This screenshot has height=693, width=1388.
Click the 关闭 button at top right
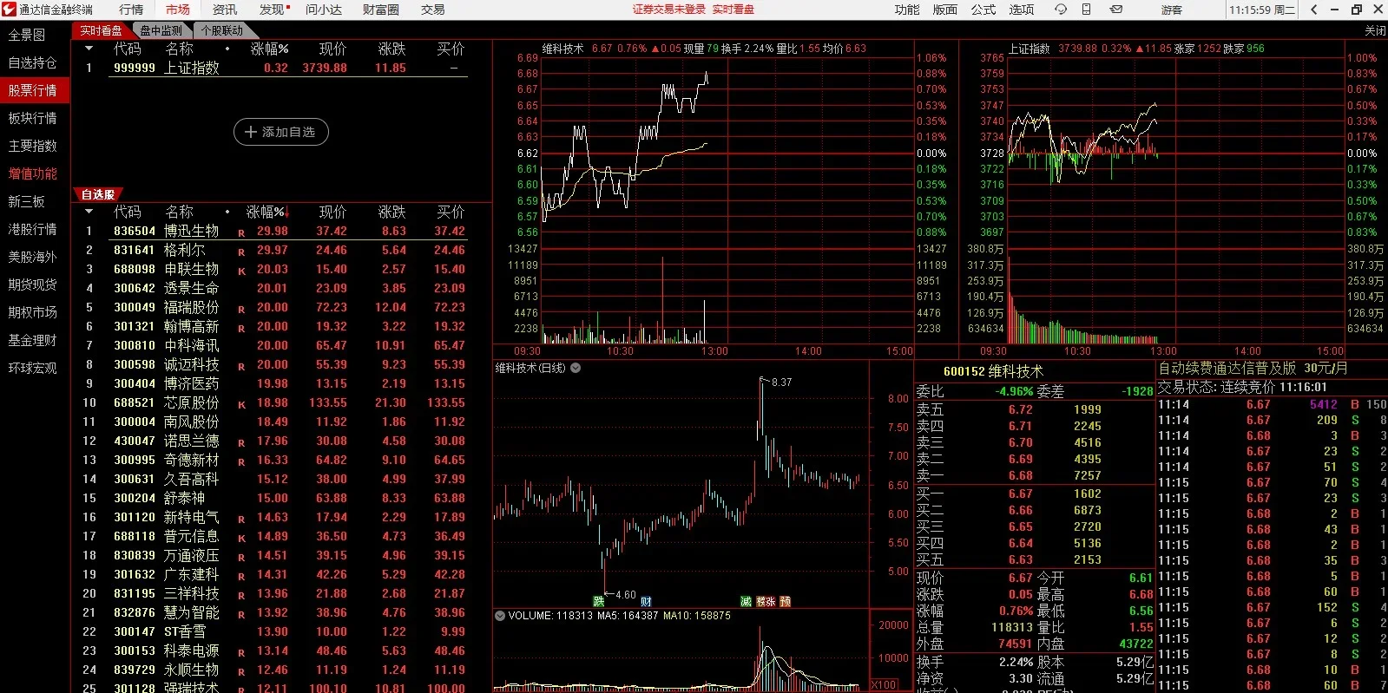(1375, 30)
